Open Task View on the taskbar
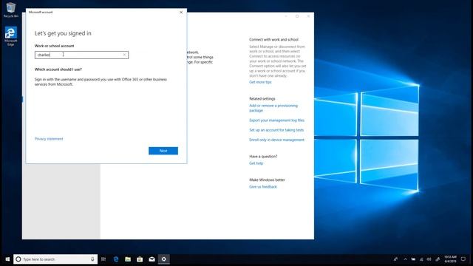The image size is (473, 266). (x=103, y=259)
